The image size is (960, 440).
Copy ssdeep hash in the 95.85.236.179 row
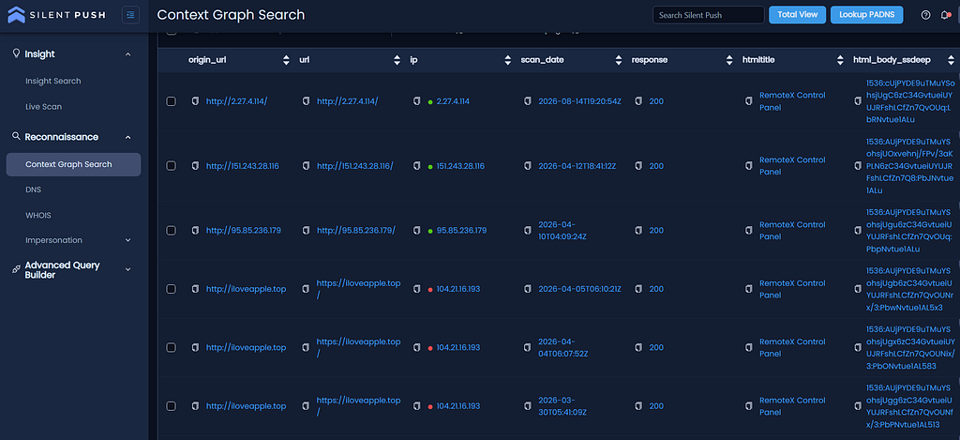point(858,231)
